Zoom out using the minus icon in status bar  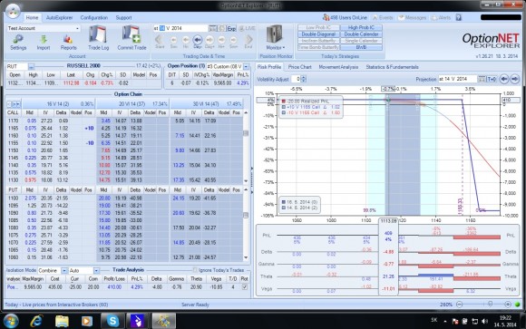[459, 305]
